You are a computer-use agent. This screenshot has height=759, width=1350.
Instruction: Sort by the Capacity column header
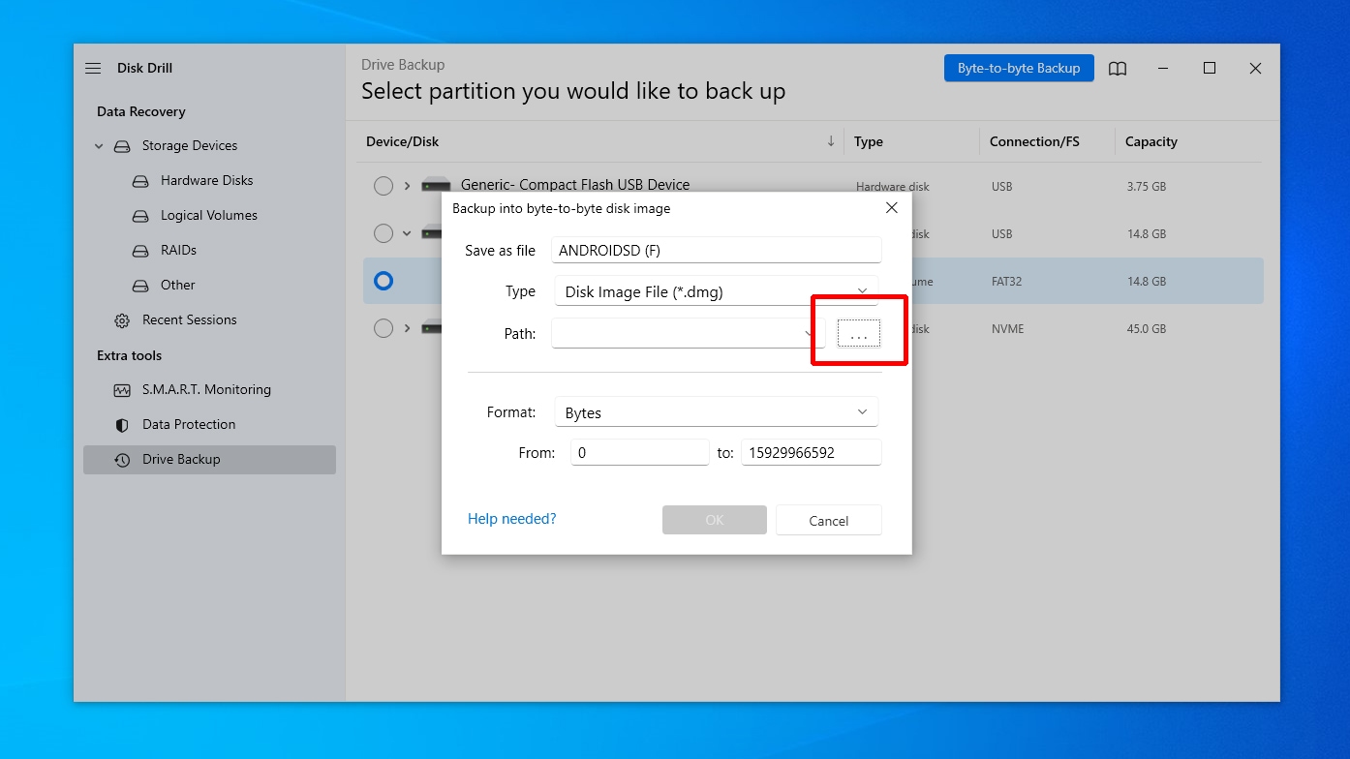(x=1151, y=141)
